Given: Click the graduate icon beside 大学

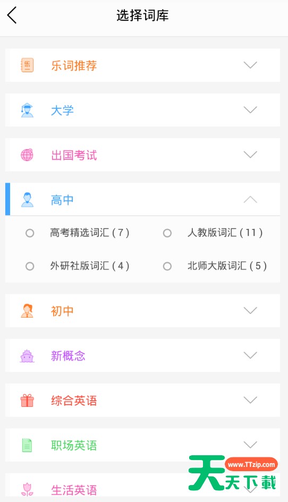Looking at the screenshot, I should 27,110.
